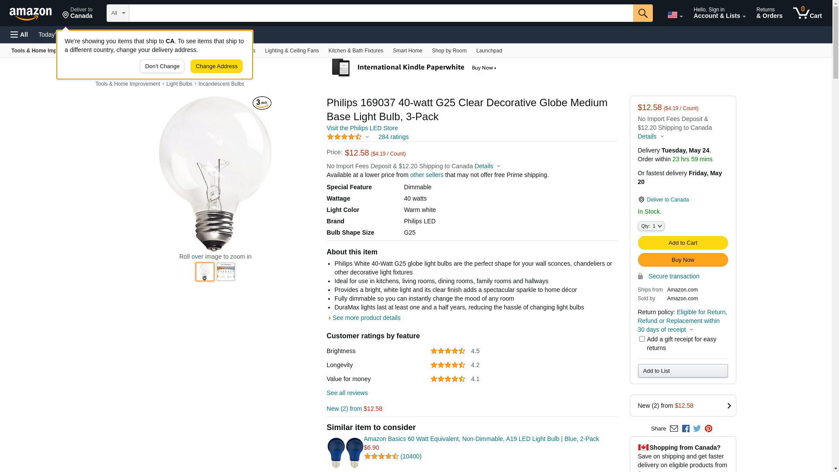Open the 284 ratings link
Image resolution: width=839 pixels, height=472 pixels.
tap(393, 137)
